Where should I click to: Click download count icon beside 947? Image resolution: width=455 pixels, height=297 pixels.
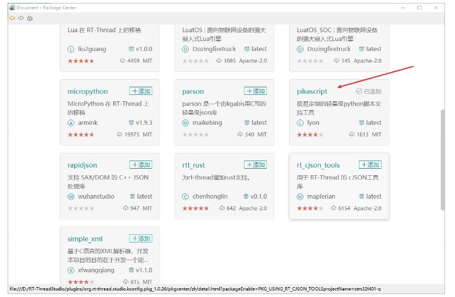(x=125, y=208)
